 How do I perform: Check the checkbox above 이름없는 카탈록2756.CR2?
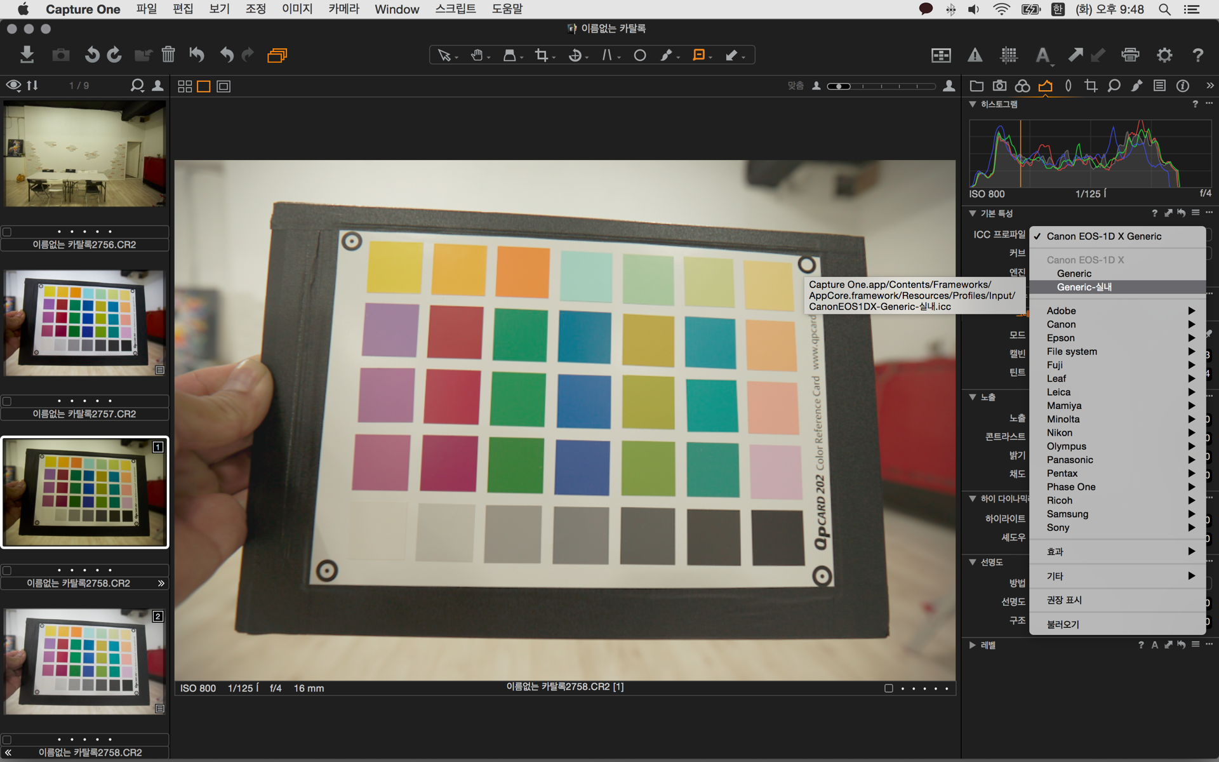(7, 232)
